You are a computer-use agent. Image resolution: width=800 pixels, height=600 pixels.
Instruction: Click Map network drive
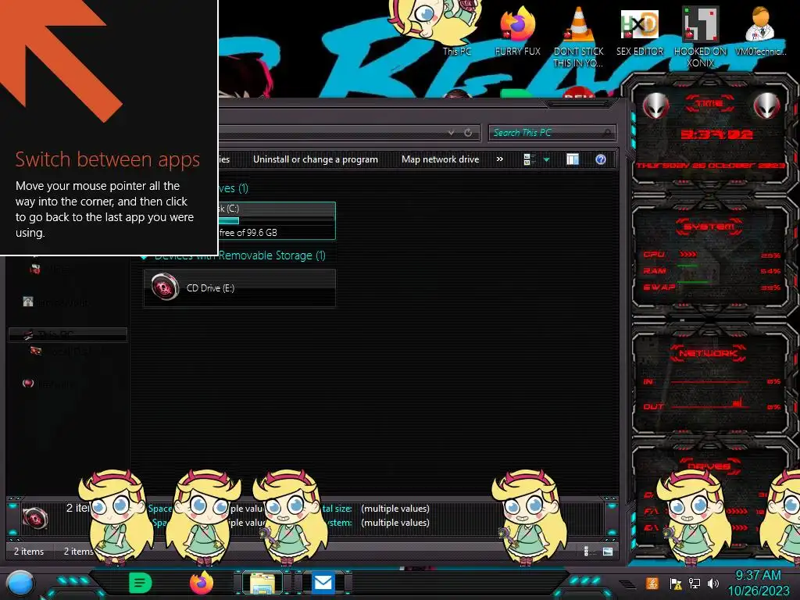click(441, 159)
